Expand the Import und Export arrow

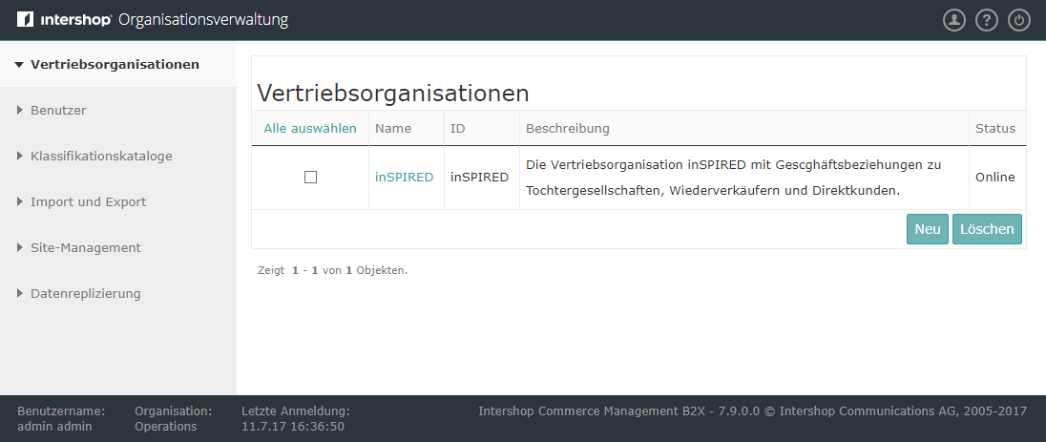[19, 201]
